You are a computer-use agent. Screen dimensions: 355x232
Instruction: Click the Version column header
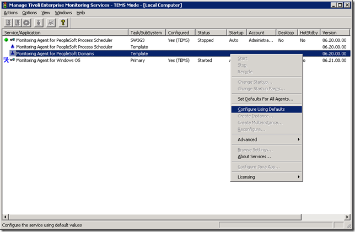coord(335,33)
